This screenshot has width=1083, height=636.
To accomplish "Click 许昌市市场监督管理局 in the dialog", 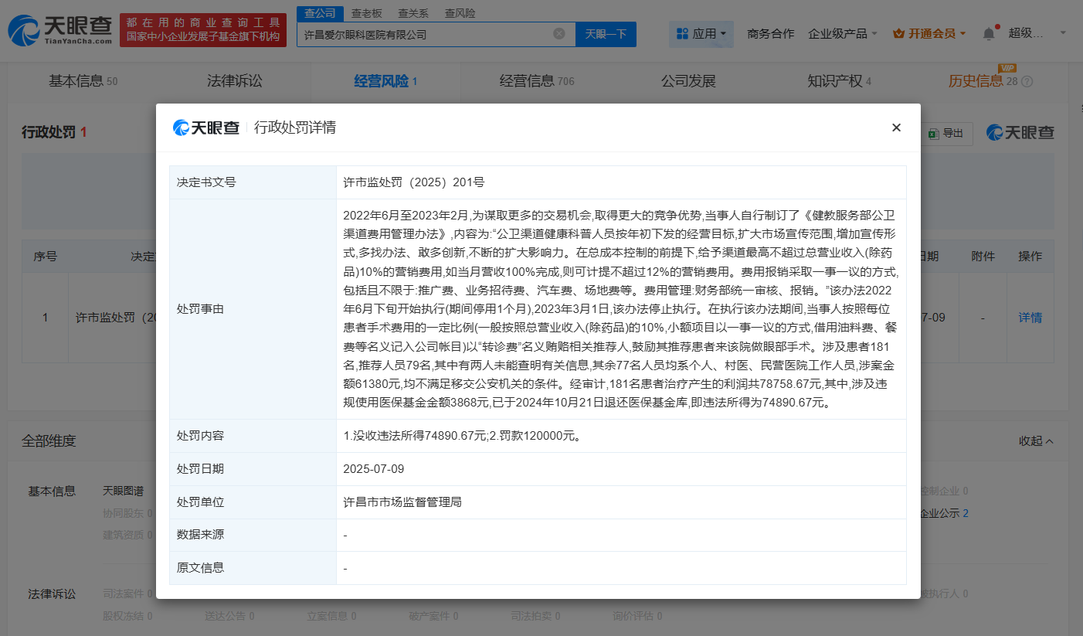I will click(x=402, y=502).
